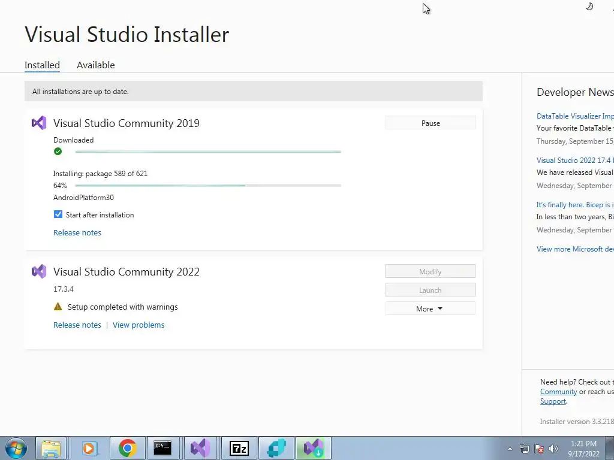
Task: Switch to the Available tab
Action: (x=95, y=65)
